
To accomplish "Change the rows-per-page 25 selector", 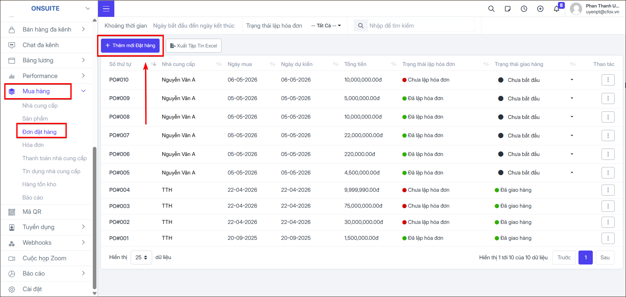I will click(141, 257).
